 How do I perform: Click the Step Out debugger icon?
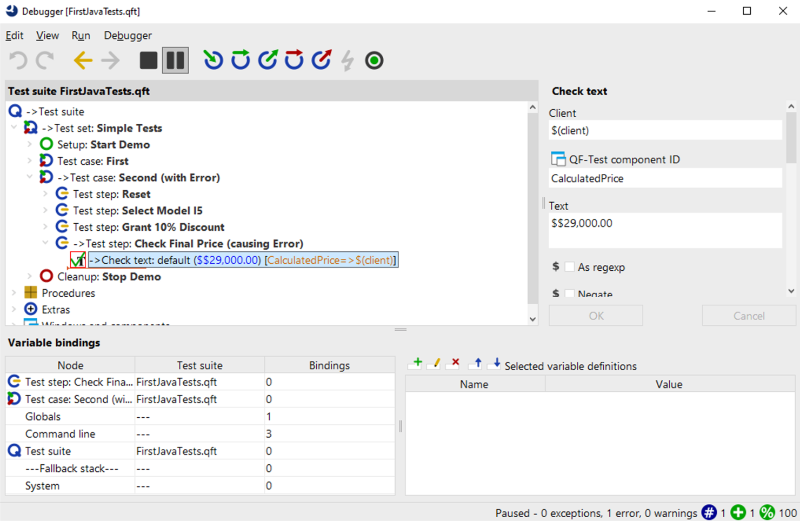[x=268, y=60]
